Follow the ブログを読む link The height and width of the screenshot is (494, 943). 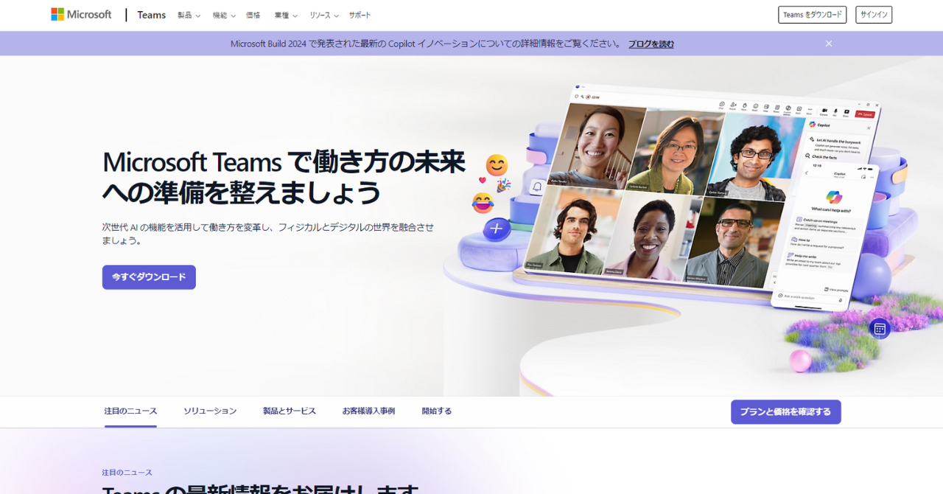(x=651, y=44)
